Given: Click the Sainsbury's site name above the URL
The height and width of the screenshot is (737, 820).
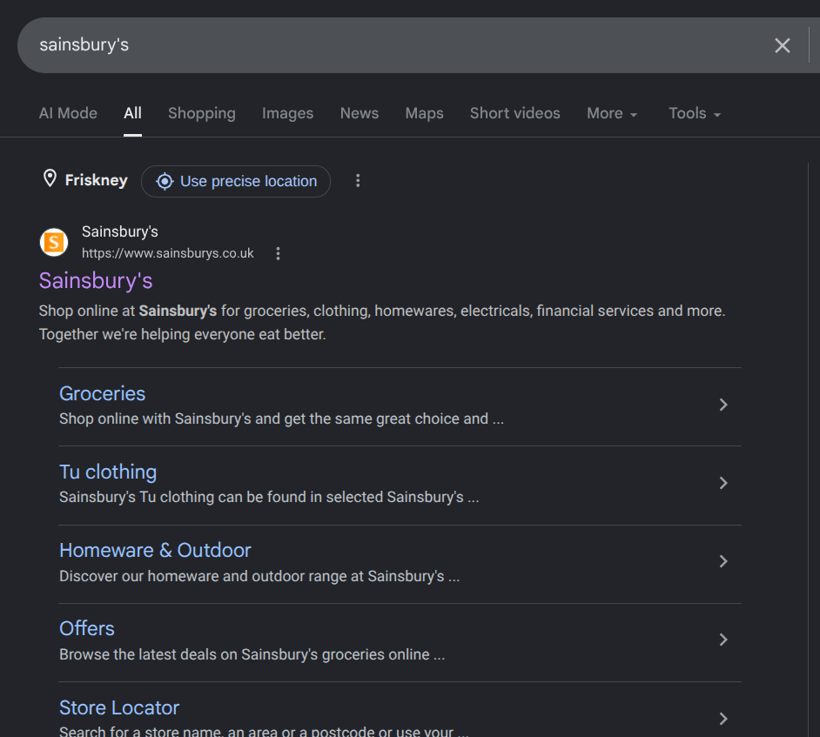Looking at the screenshot, I should point(120,231).
